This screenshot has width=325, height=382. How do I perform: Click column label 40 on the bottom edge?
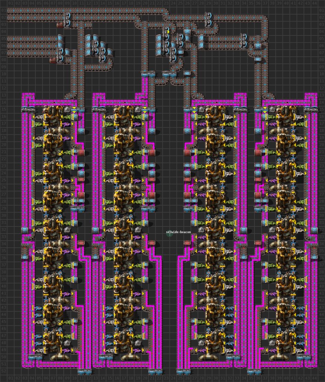tap(286, 378)
